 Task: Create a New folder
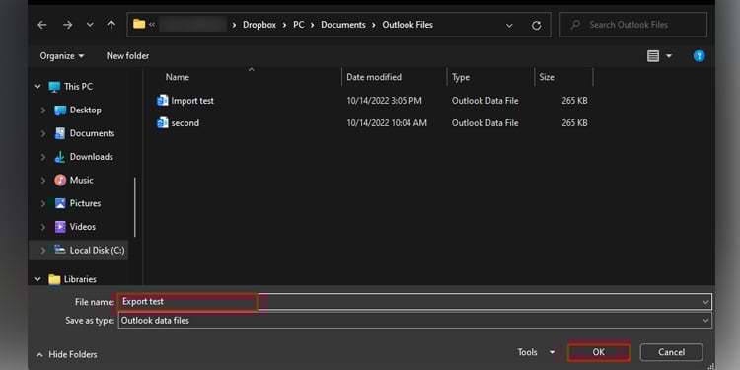click(127, 56)
